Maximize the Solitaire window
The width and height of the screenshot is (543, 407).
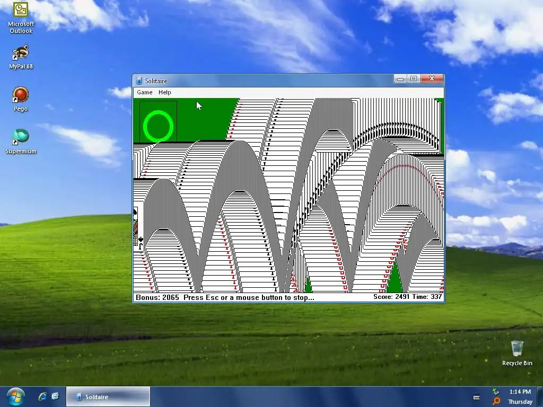[x=414, y=79]
